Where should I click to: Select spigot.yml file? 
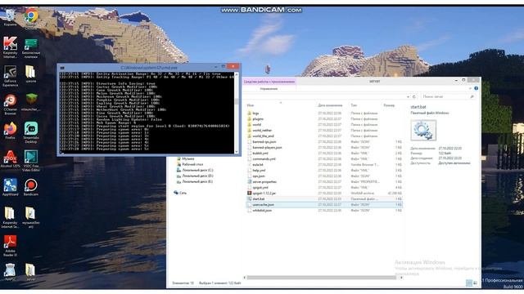click(x=324, y=187)
